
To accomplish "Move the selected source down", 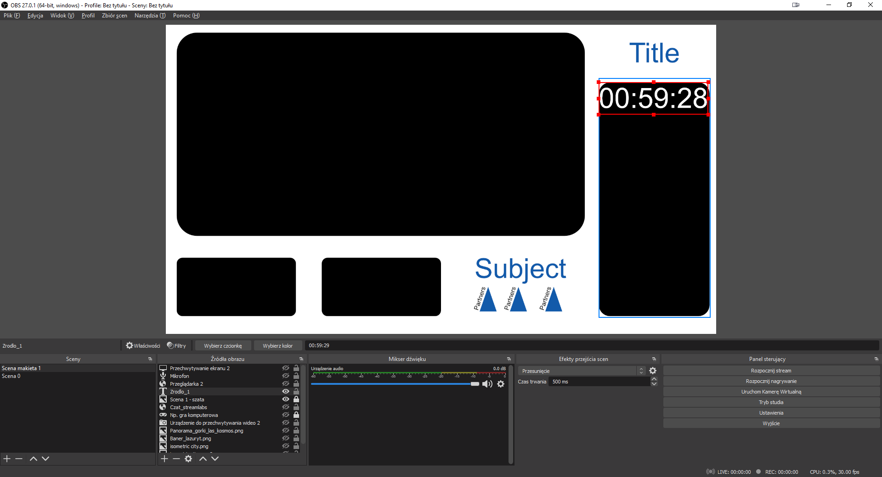I will (x=215, y=459).
